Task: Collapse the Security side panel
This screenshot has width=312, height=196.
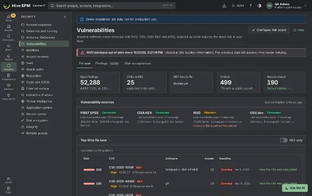Action: pos(65,17)
